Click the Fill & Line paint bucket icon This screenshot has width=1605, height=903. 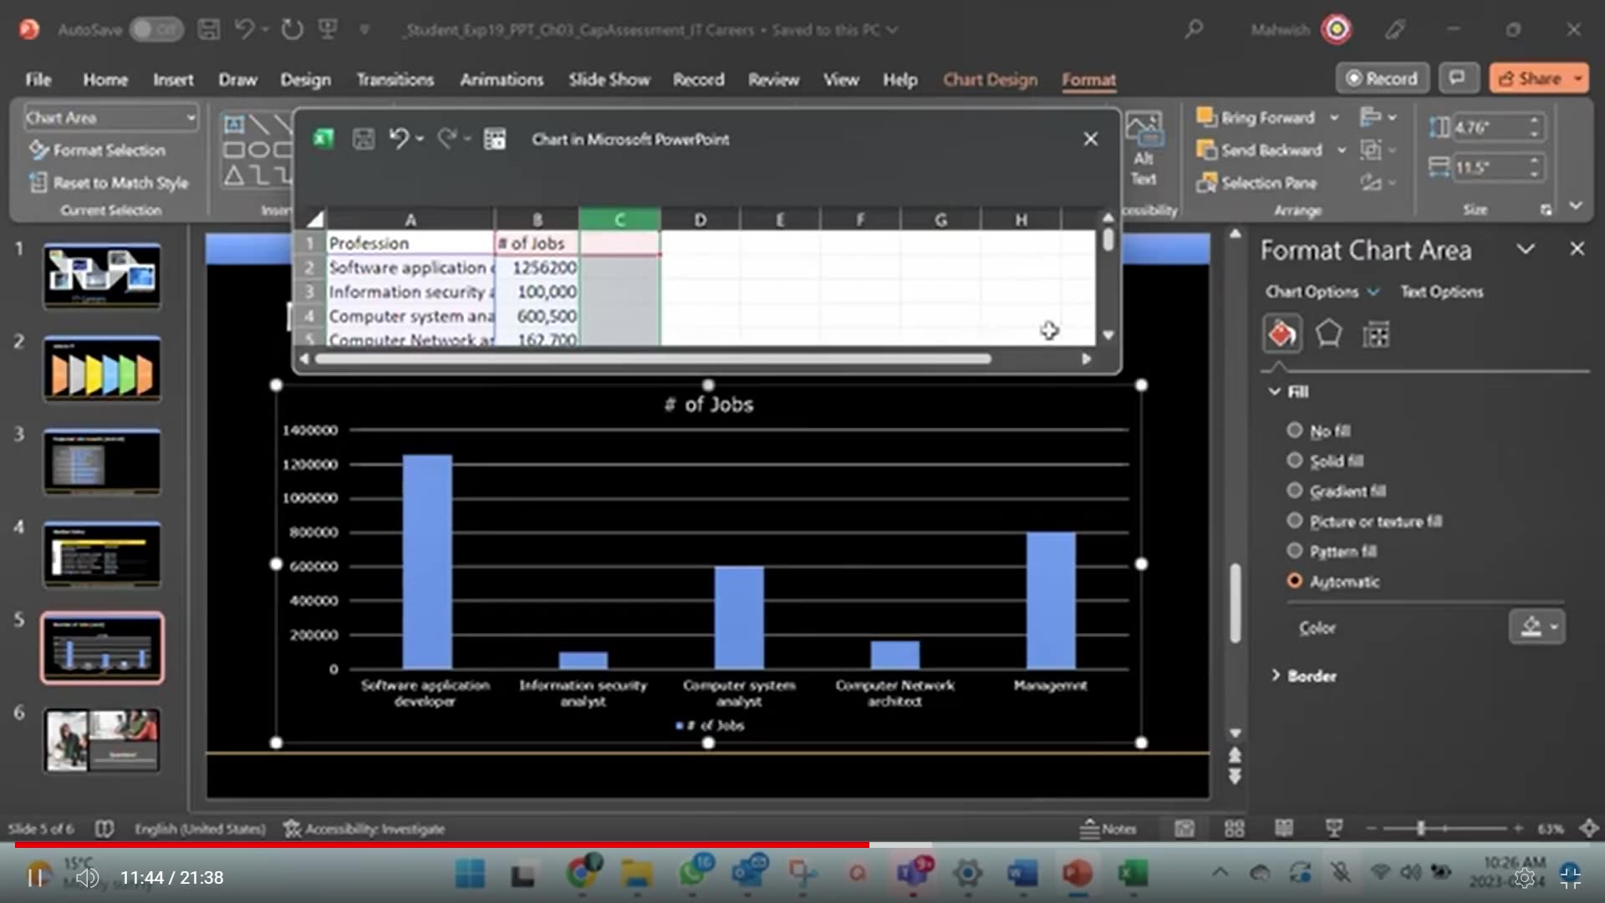tap(1281, 334)
